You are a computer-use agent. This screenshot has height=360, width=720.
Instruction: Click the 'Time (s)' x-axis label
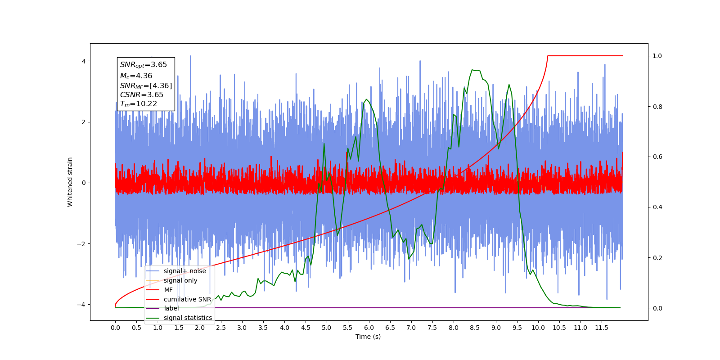point(368,337)
